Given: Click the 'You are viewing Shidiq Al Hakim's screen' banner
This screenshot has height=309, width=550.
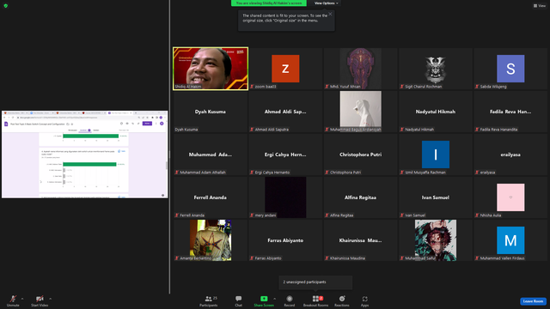Looking at the screenshot, I should click(x=269, y=3).
